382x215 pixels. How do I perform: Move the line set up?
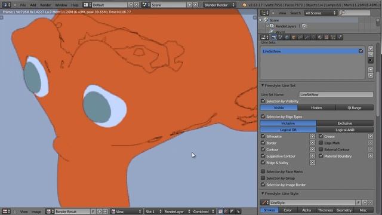pyautogui.click(x=371, y=70)
